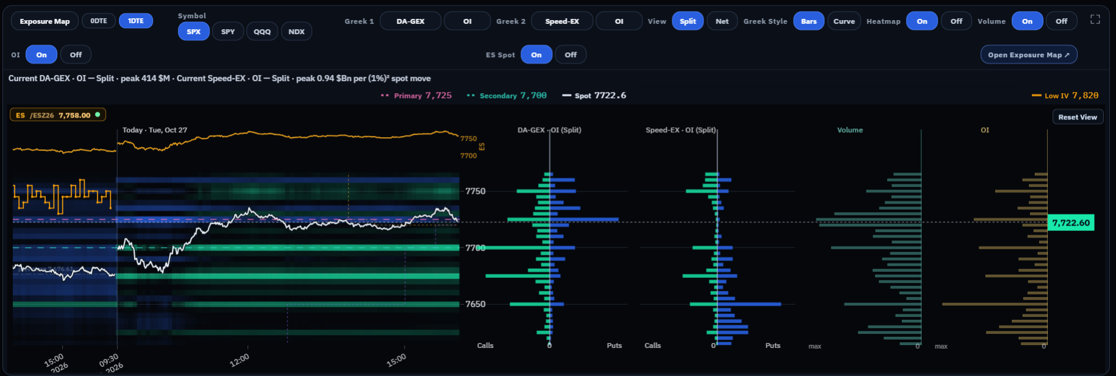Screen dimensions: 1116x376
Task: Click the 7650 strike axis label
Action: coord(475,304)
